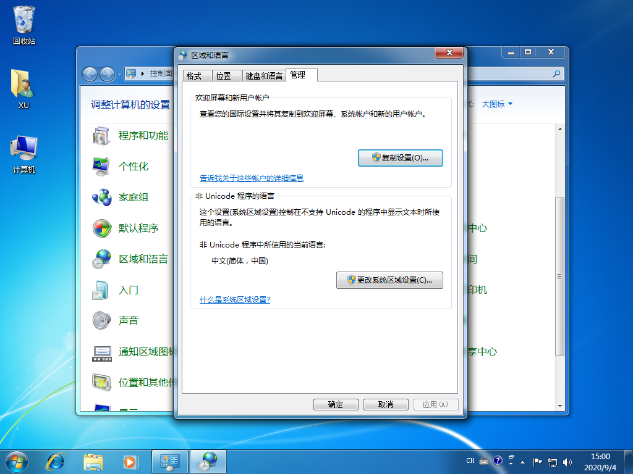The width and height of the screenshot is (633, 474).
Task: Click the 个性化 icon in Control Panel
Action: click(x=101, y=167)
